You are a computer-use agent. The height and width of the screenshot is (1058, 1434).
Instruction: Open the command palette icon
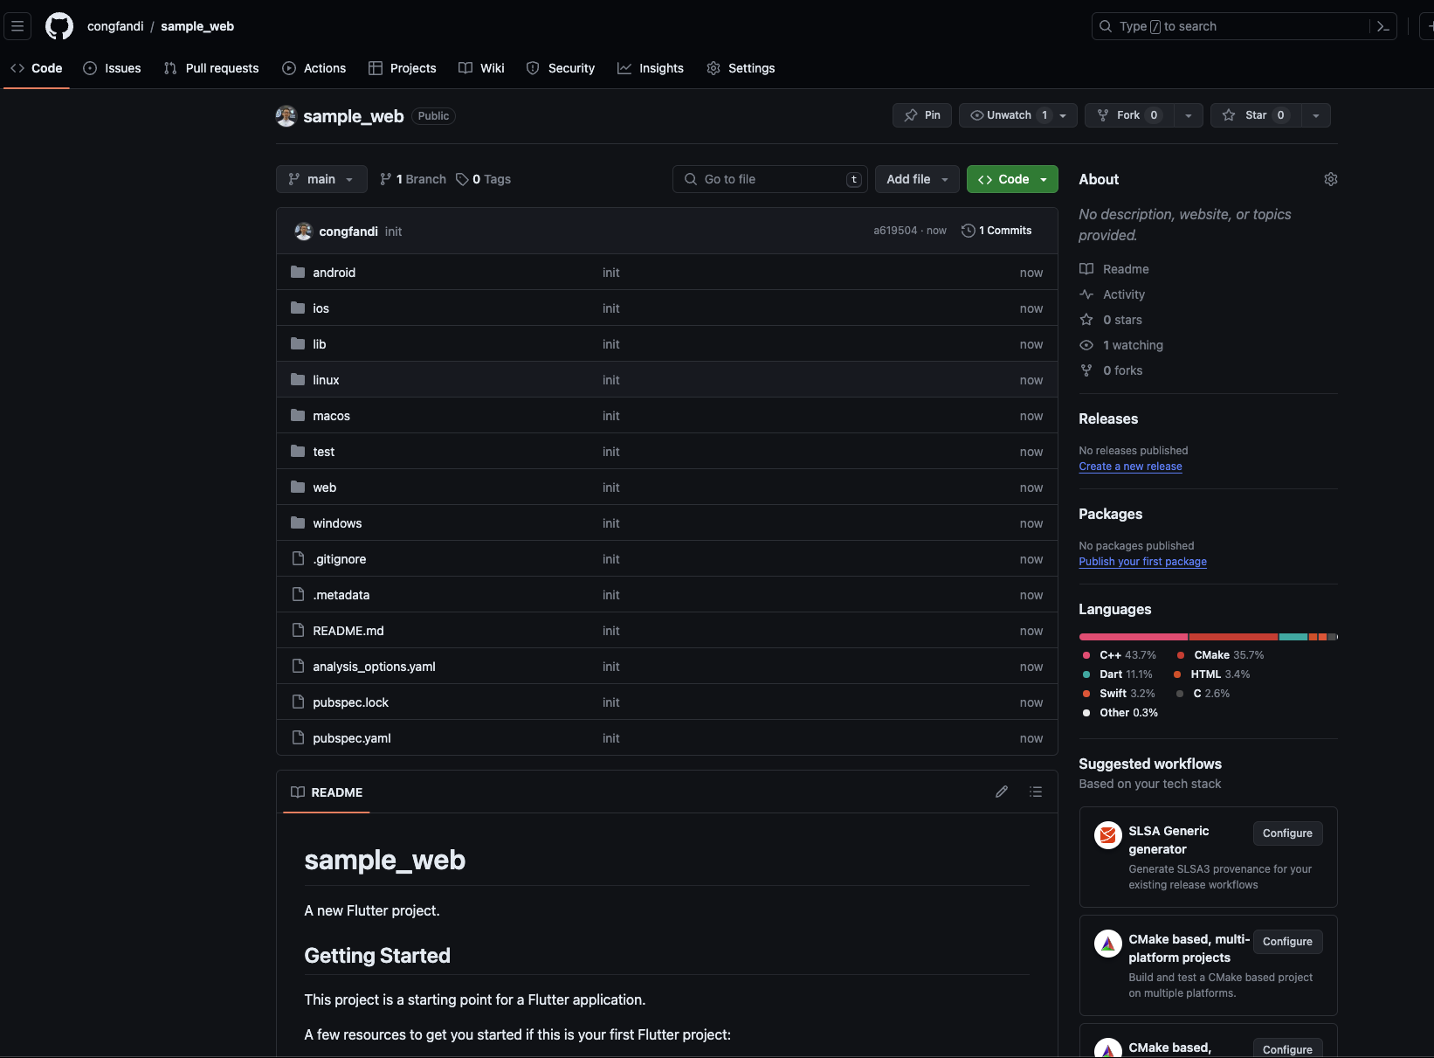[x=1383, y=26]
